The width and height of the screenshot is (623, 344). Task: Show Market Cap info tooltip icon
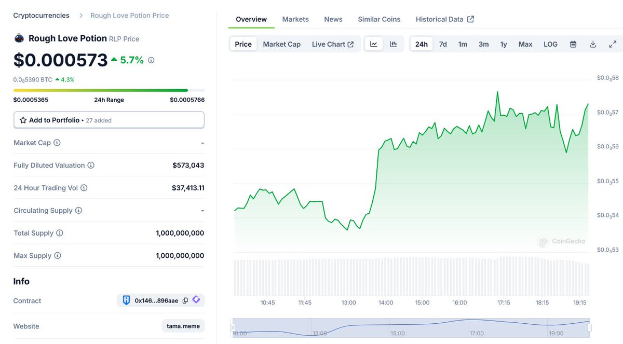point(57,143)
